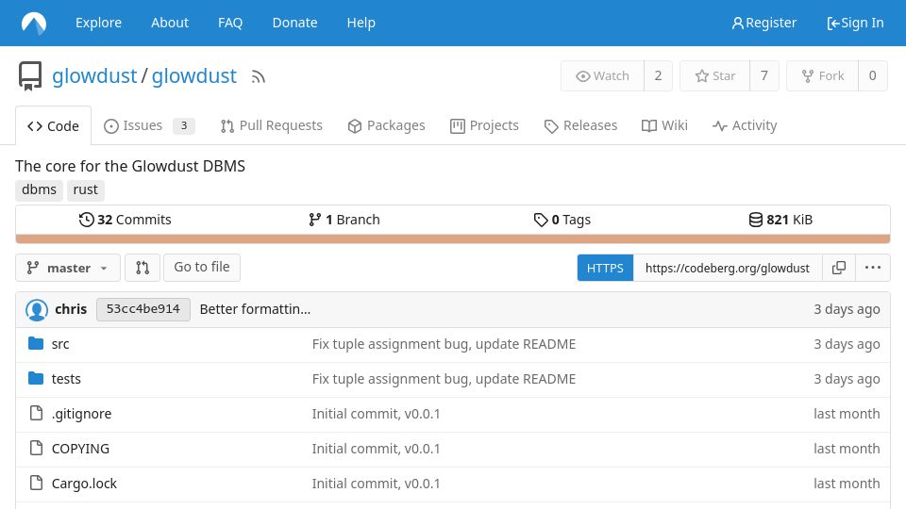
Task: Open the .gitignore file
Action: tap(81, 414)
